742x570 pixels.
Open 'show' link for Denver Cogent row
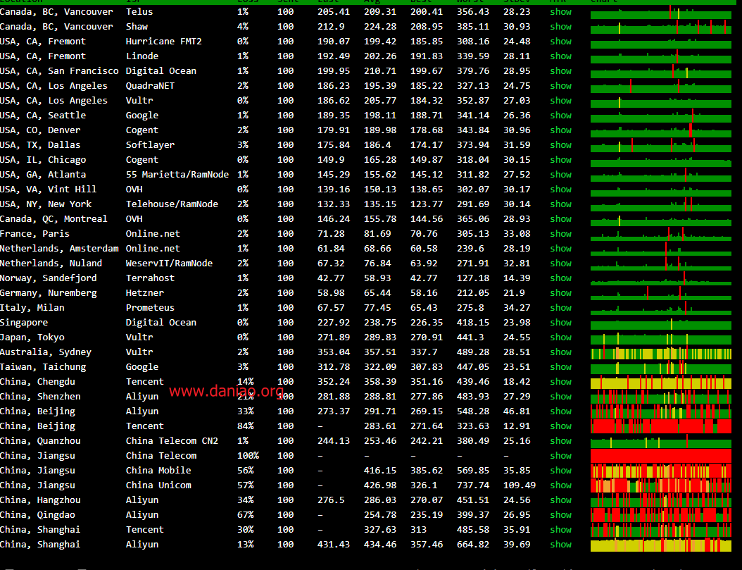click(x=561, y=130)
